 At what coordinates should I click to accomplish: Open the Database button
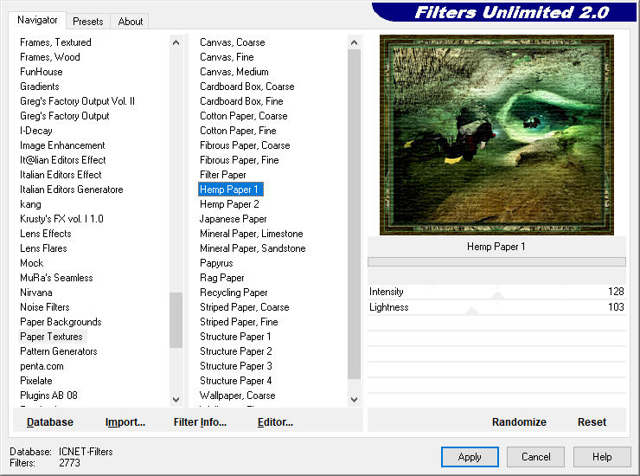(x=50, y=421)
